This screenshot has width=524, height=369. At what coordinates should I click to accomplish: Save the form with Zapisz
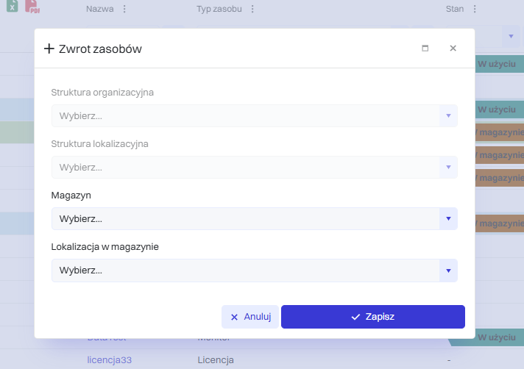[373, 317]
